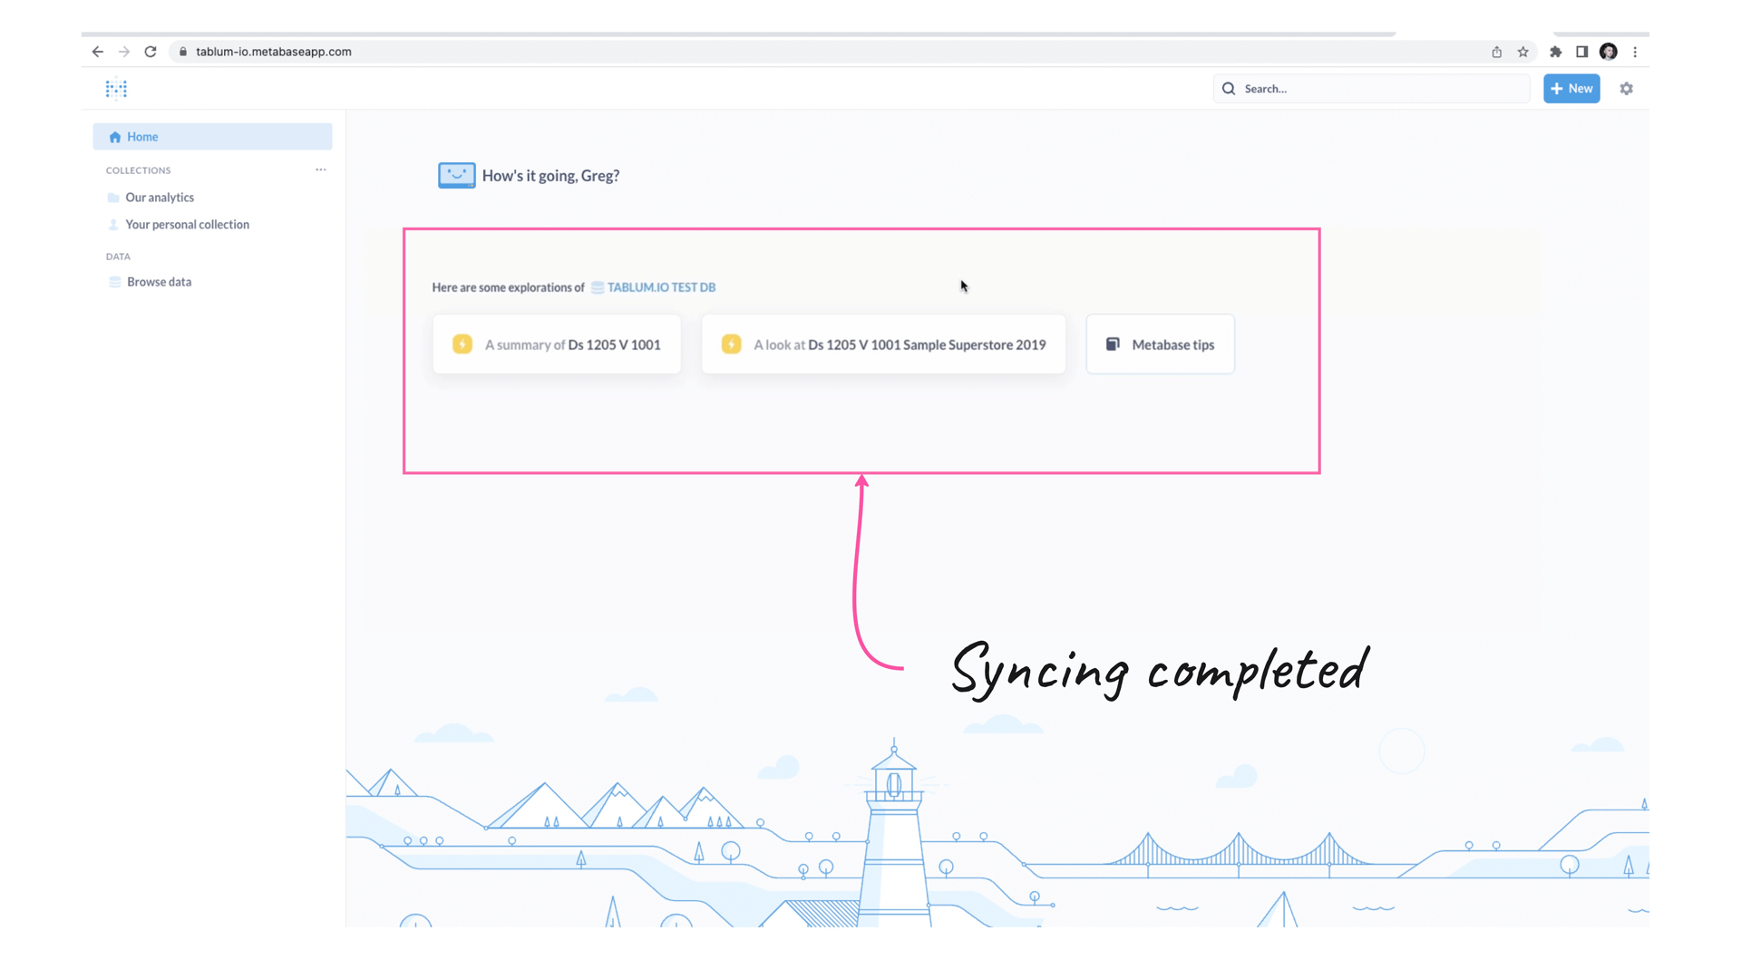Click 'Here are some explorations of' text
This screenshot has width=1741, height=979.
[x=508, y=287]
